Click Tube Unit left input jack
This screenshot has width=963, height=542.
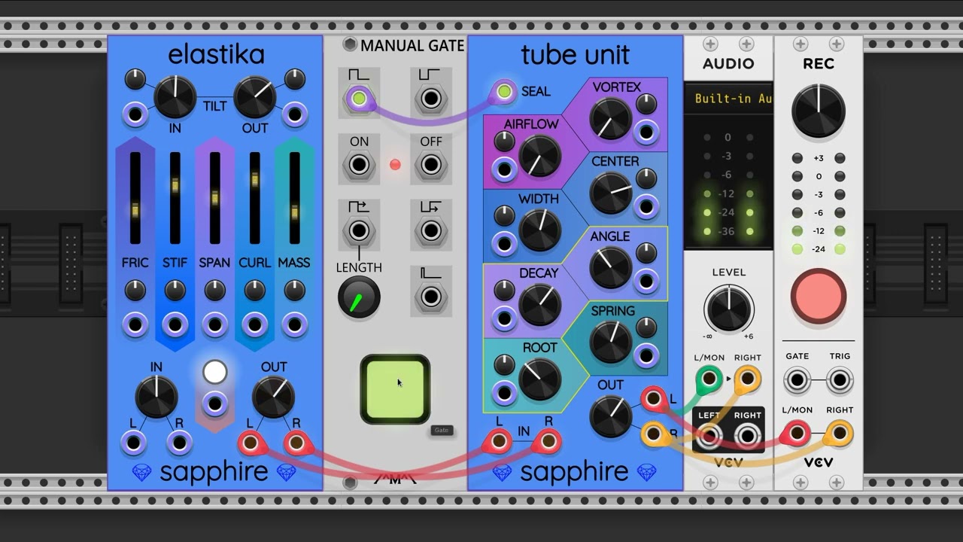tap(497, 442)
